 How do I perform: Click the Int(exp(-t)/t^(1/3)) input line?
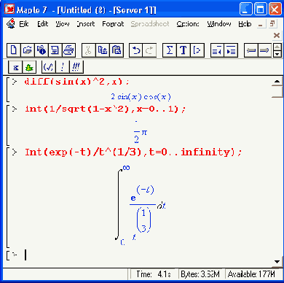[x=133, y=152]
